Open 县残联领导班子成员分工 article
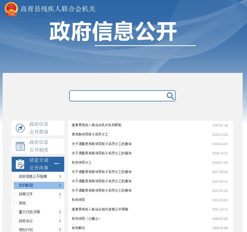Screen dimensions: 247x232 pyautogui.click(x=90, y=134)
